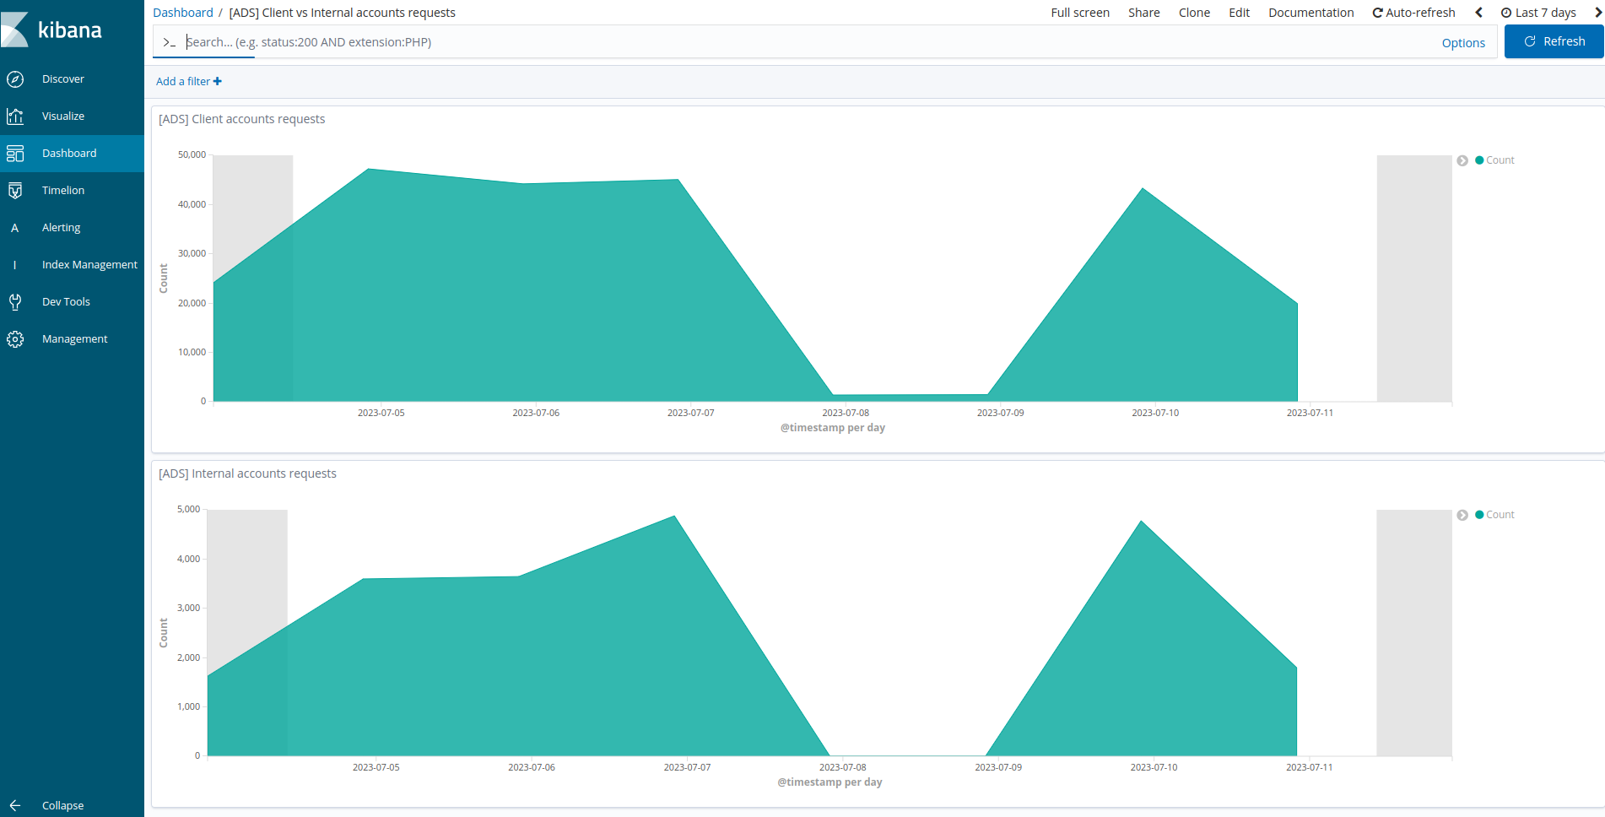
Task: Click 2023-07-08 label on Client chart axis
Action: tap(846, 413)
